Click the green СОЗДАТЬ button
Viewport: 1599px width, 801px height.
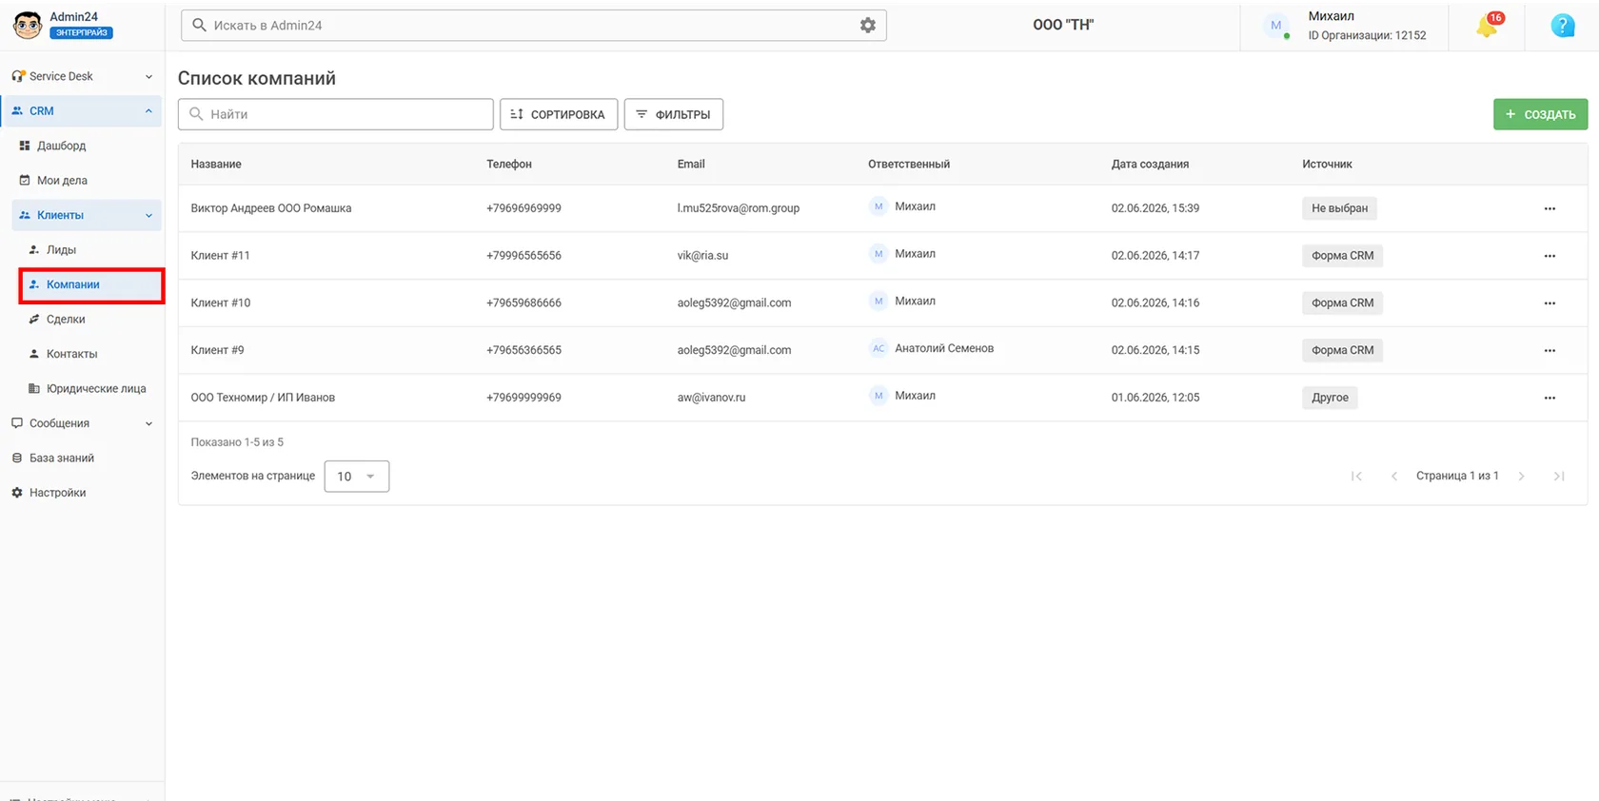click(x=1540, y=114)
